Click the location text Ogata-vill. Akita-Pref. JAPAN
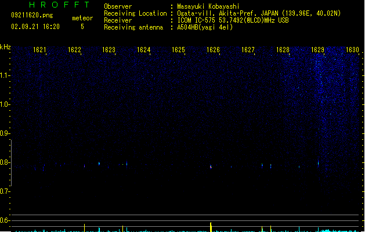 pos(227,13)
